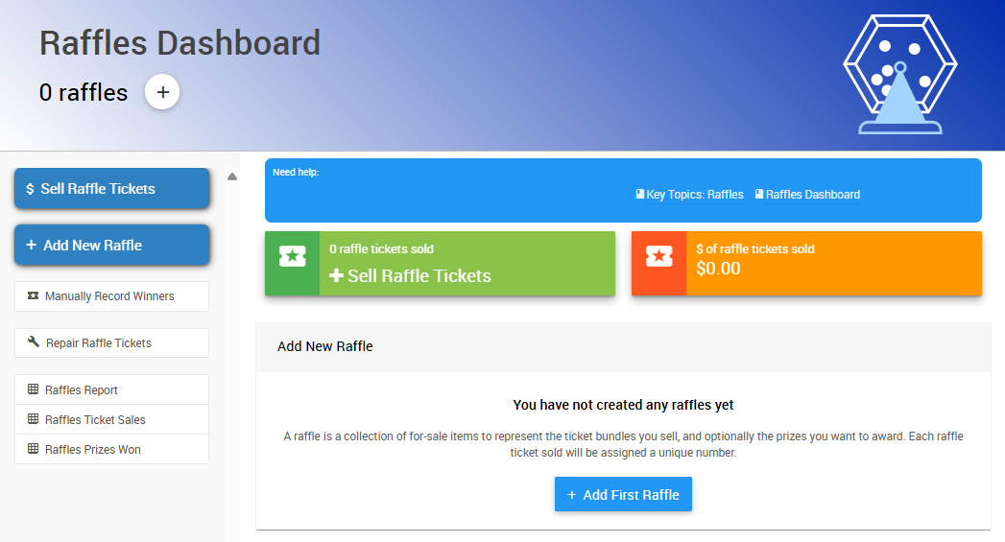Open Manually Record Winners
1005x542 pixels.
(109, 296)
